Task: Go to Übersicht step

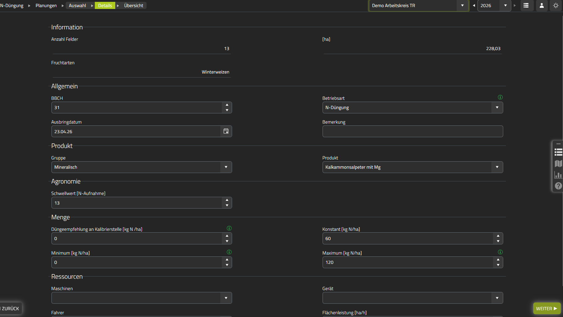Action: pos(134,6)
